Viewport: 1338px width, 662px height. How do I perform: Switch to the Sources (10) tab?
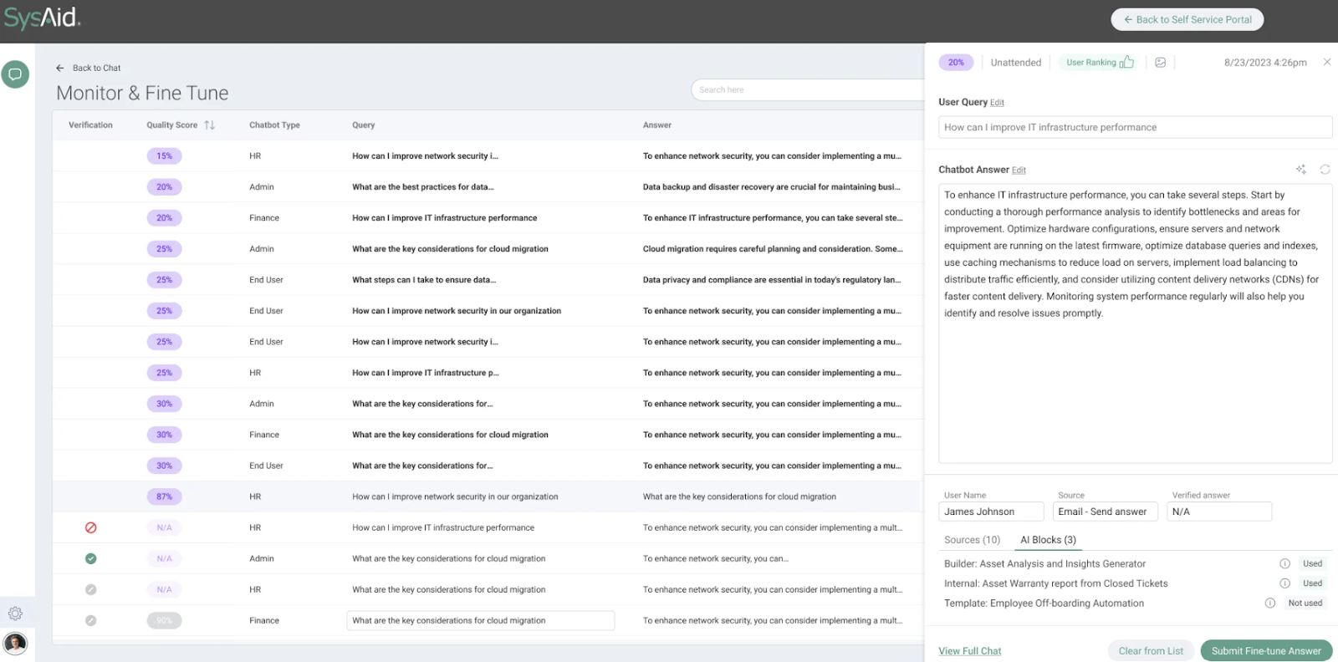972,540
